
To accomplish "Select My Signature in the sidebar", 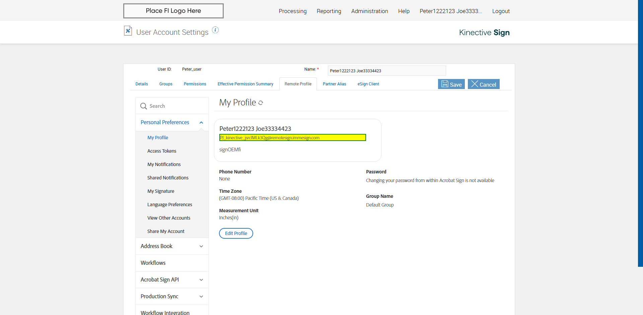I will coord(161,191).
